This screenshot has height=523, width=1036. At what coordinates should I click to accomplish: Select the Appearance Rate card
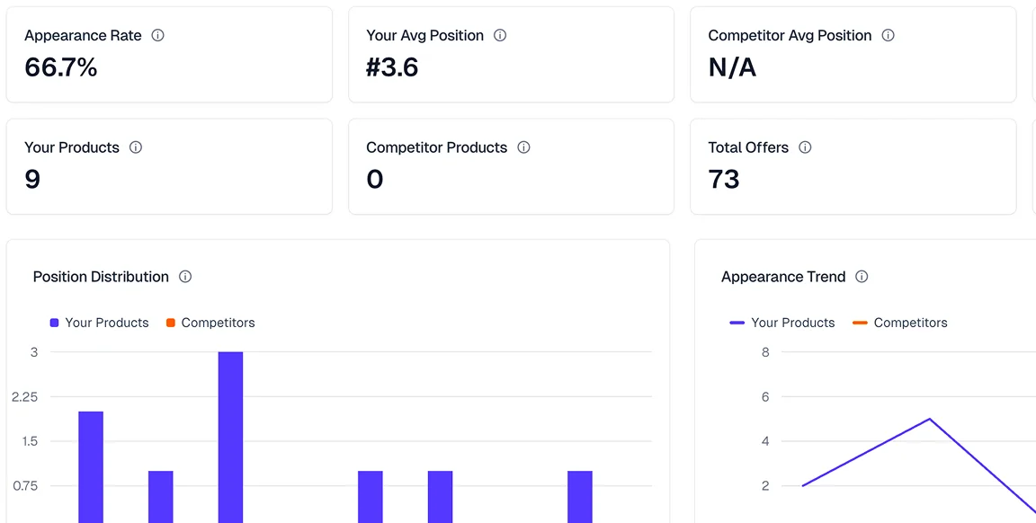coord(169,54)
